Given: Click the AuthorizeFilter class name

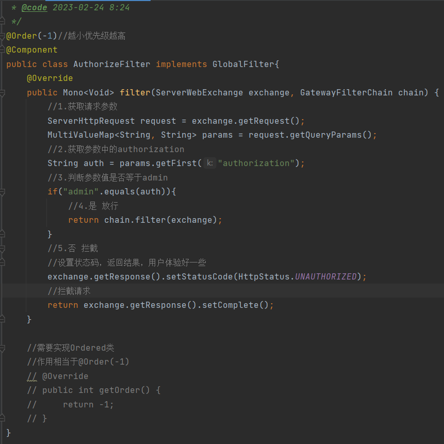Looking at the screenshot, I should click(x=112, y=64).
